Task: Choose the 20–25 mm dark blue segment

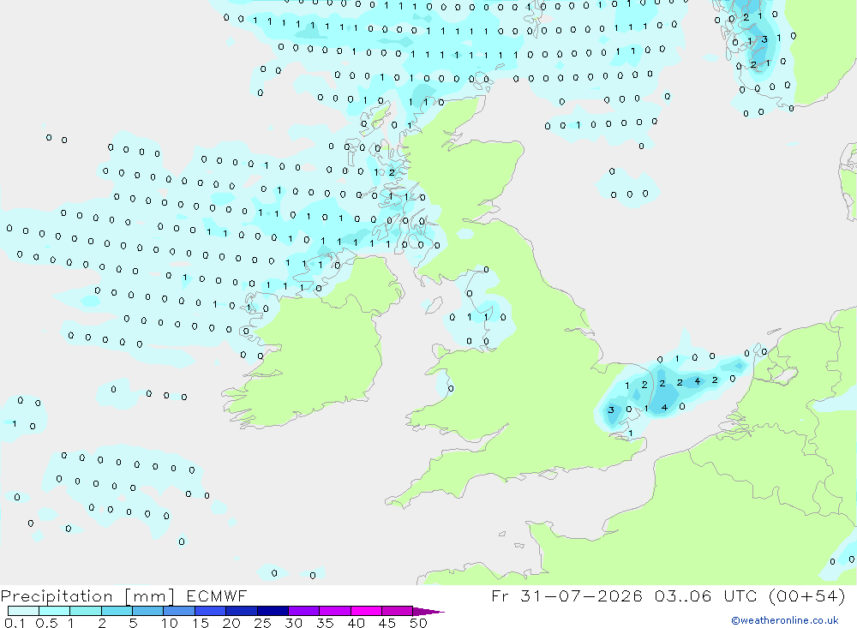Action: pos(241,611)
